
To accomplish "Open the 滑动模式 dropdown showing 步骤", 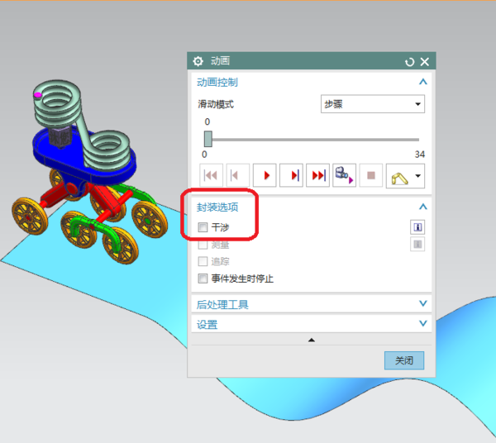I will click(x=373, y=103).
